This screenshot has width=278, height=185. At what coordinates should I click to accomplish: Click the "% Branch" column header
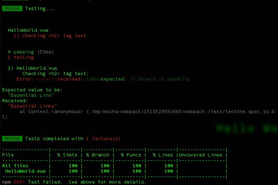[x=98, y=155]
